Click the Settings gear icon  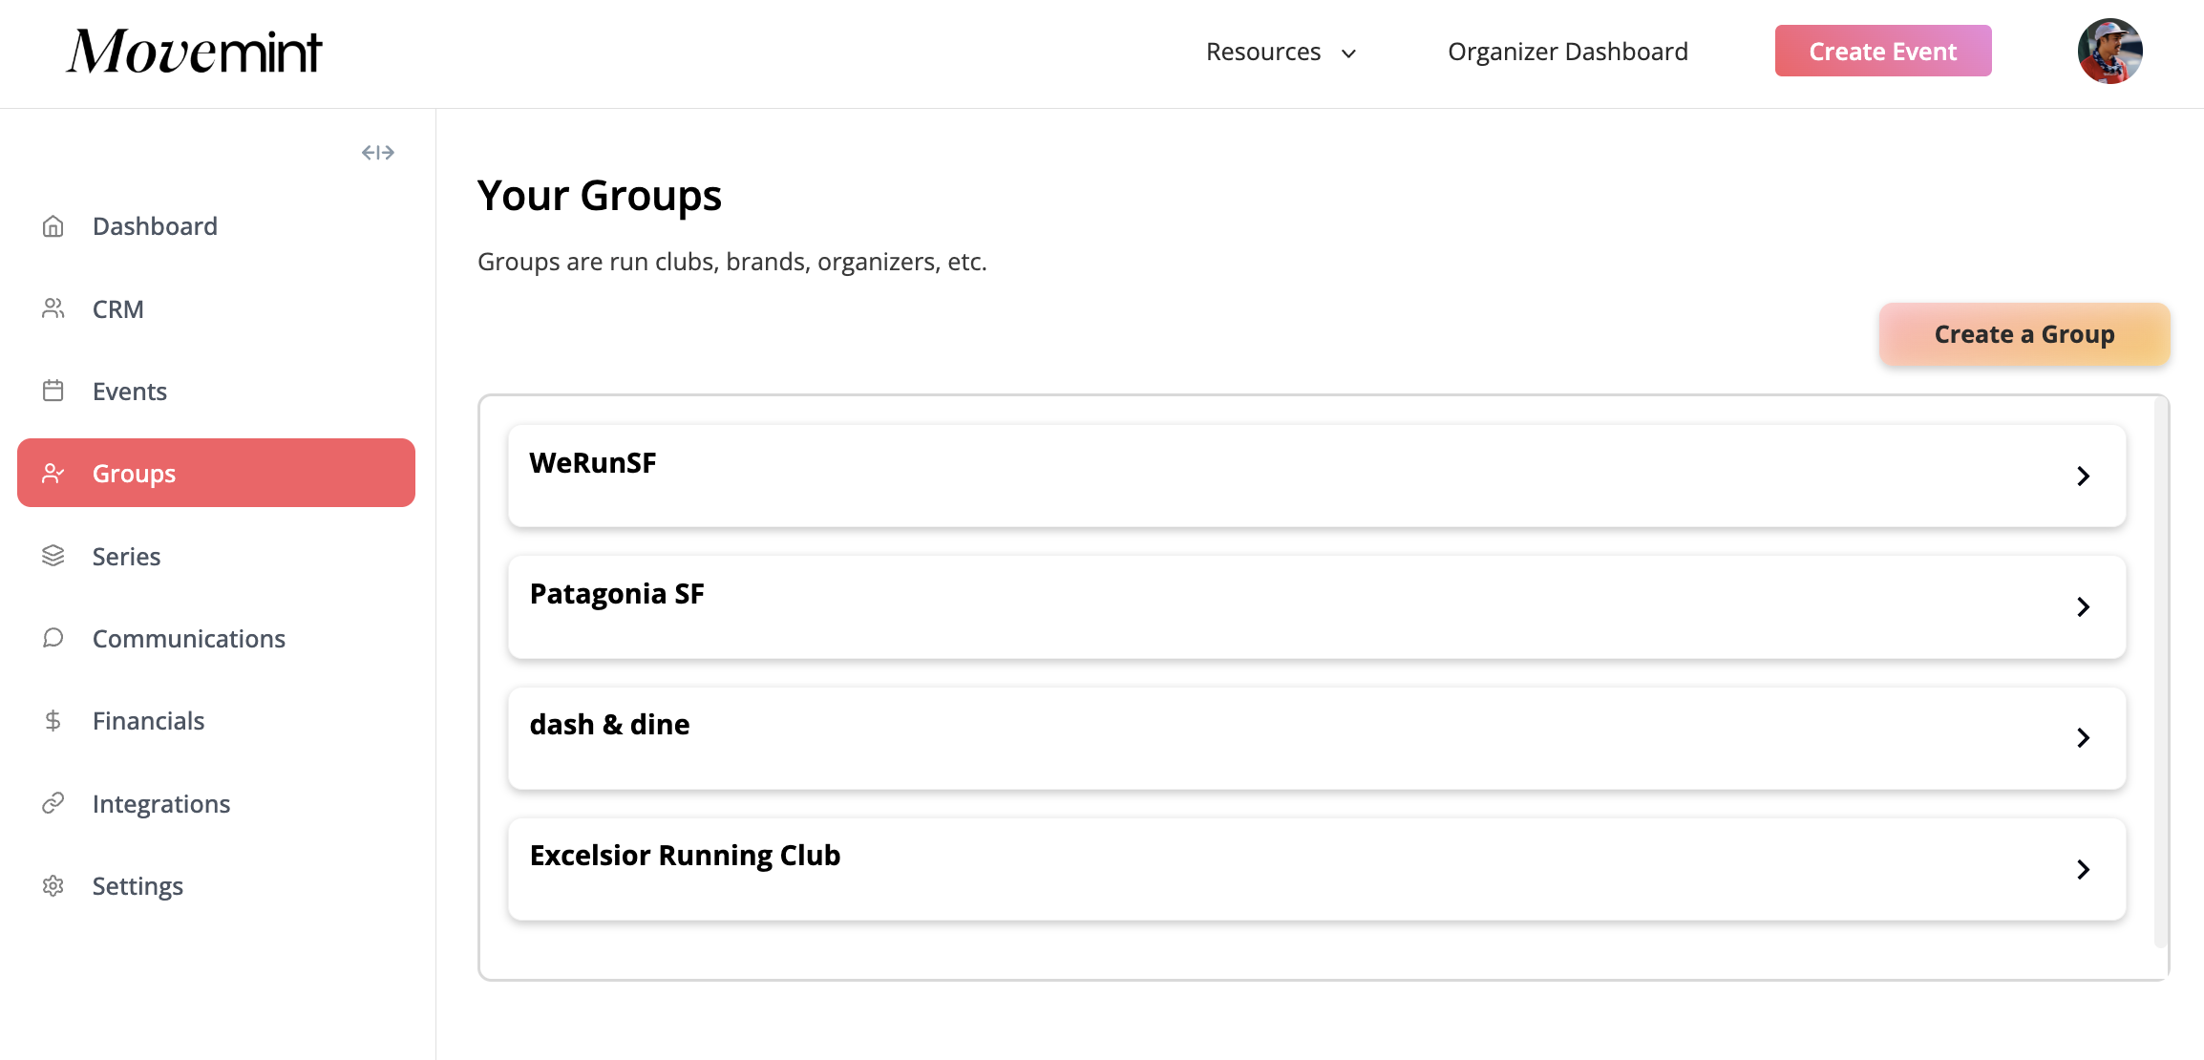click(x=53, y=885)
